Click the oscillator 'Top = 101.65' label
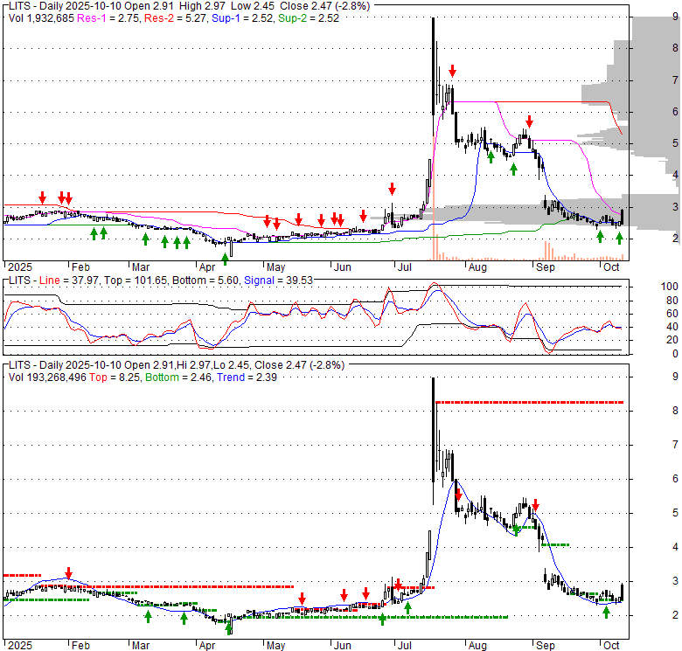The image size is (682, 651). pos(136,280)
